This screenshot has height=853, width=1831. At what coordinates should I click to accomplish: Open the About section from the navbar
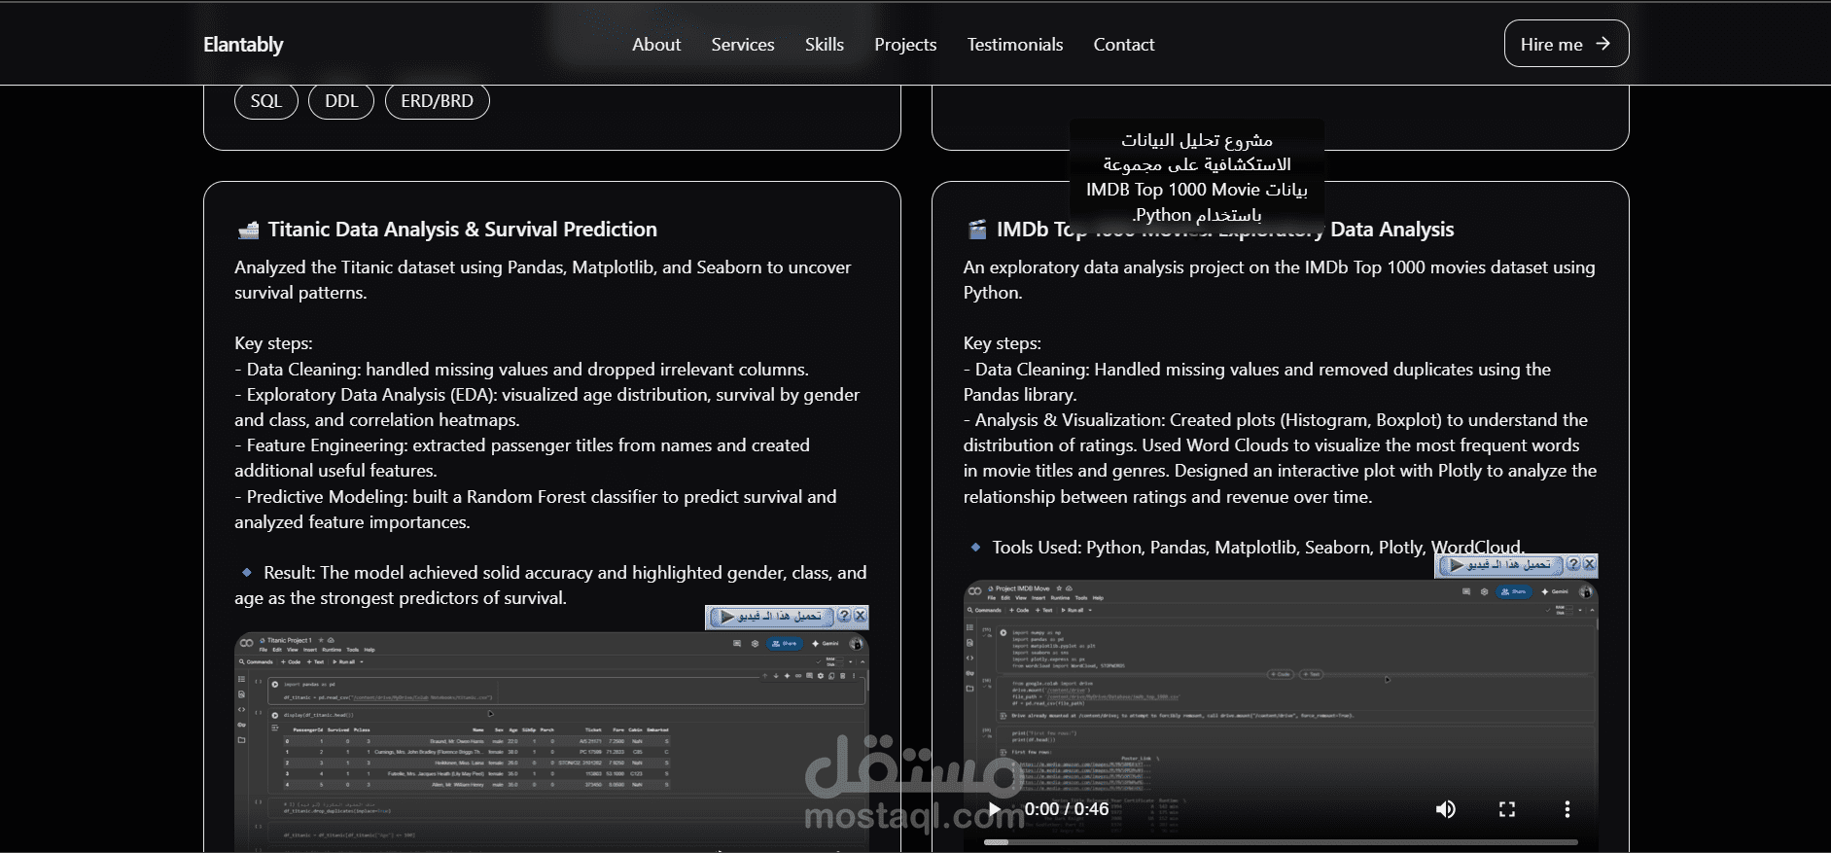pyautogui.click(x=656, y=45)
